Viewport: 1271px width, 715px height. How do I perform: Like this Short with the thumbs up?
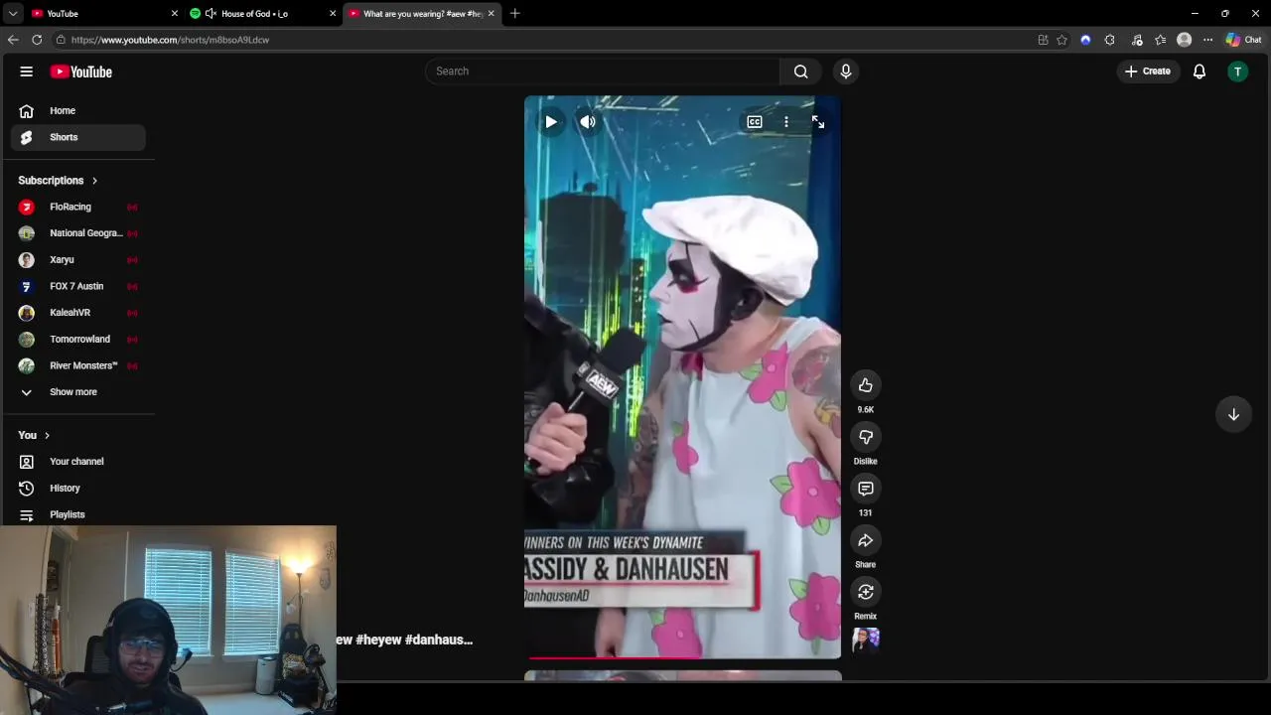pyautogui.click(x=866, y=385)
